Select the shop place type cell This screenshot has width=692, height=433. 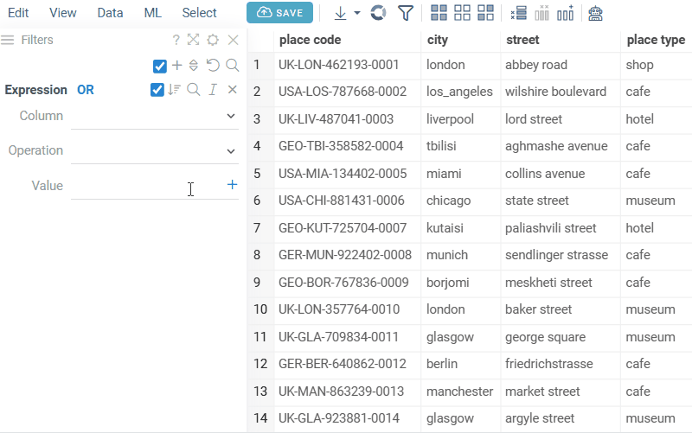tap(657, 66)
